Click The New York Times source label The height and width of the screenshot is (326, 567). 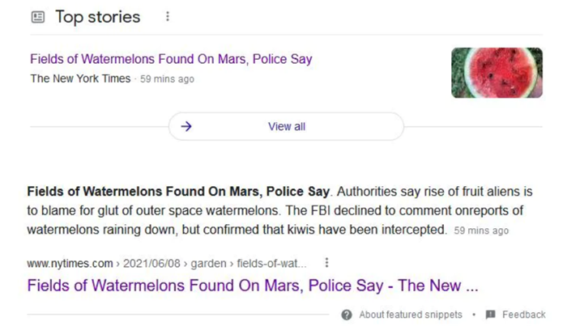click(80, 78)
